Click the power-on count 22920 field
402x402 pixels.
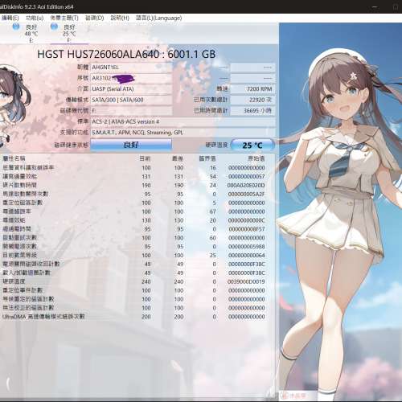tap(252, 100)
